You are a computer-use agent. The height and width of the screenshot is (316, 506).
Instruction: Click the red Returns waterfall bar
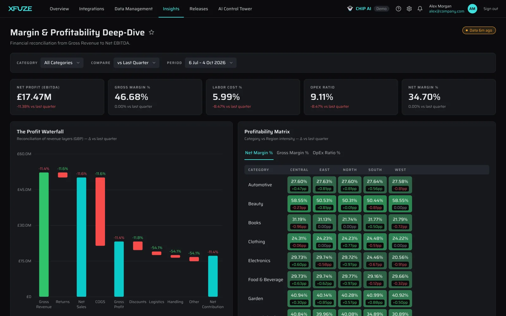[x=63, y=175]
